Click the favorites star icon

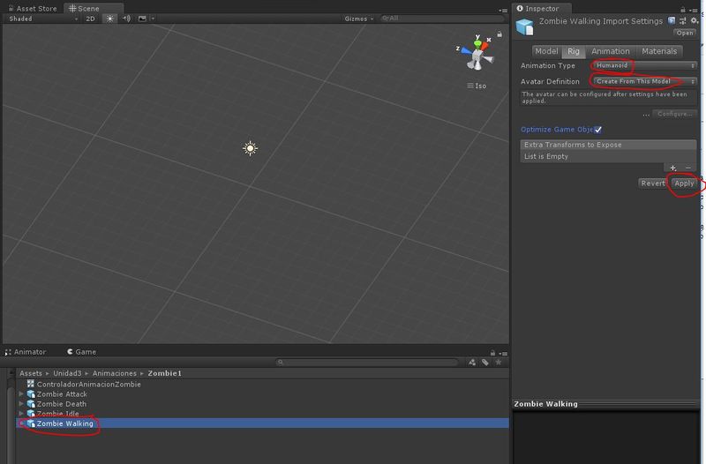(499, 363)
